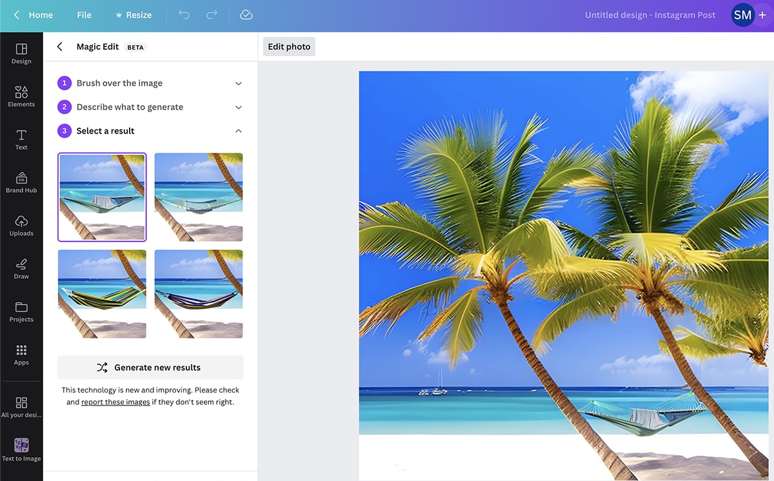
Task: Select the Text tool in sidebar
Action: [x=21, y=139]
